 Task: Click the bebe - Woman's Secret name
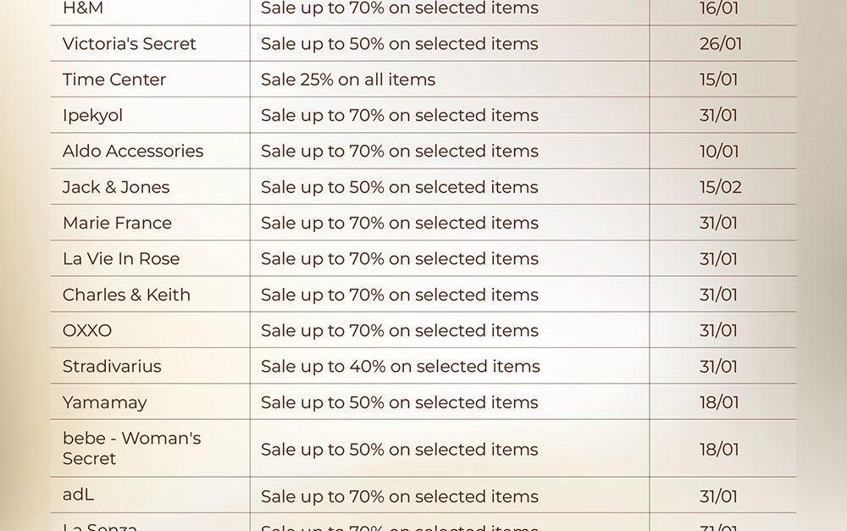[130, 448]
